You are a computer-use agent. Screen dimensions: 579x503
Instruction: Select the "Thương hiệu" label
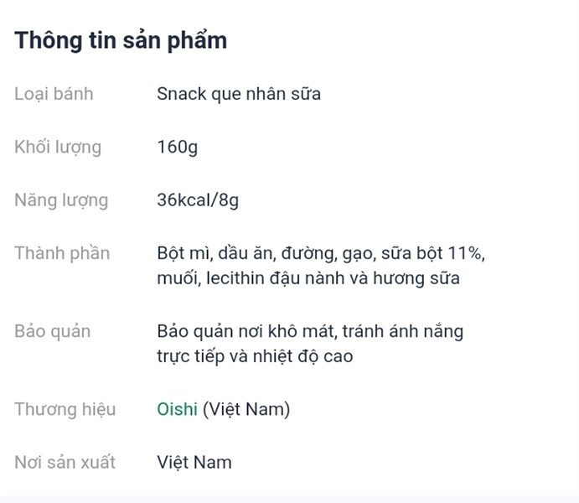point(65,410)
